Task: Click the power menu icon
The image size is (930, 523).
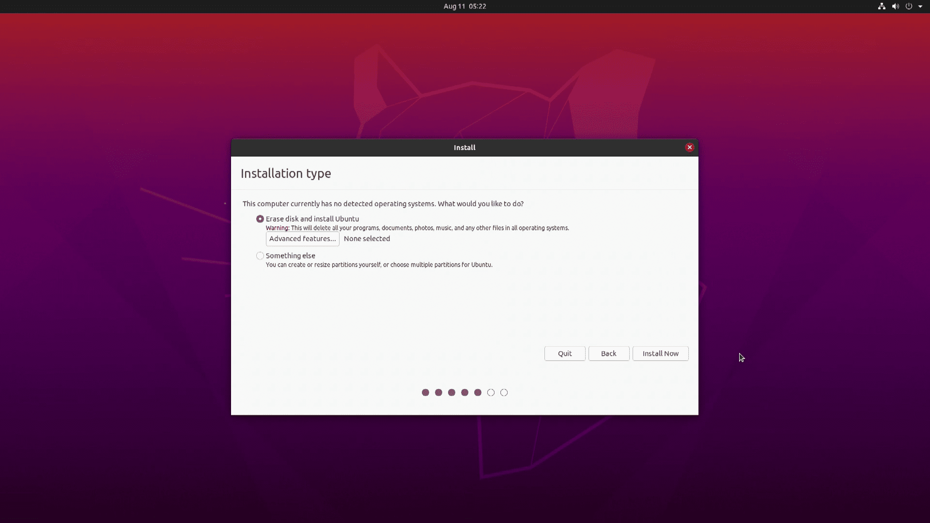Action: 909,6
